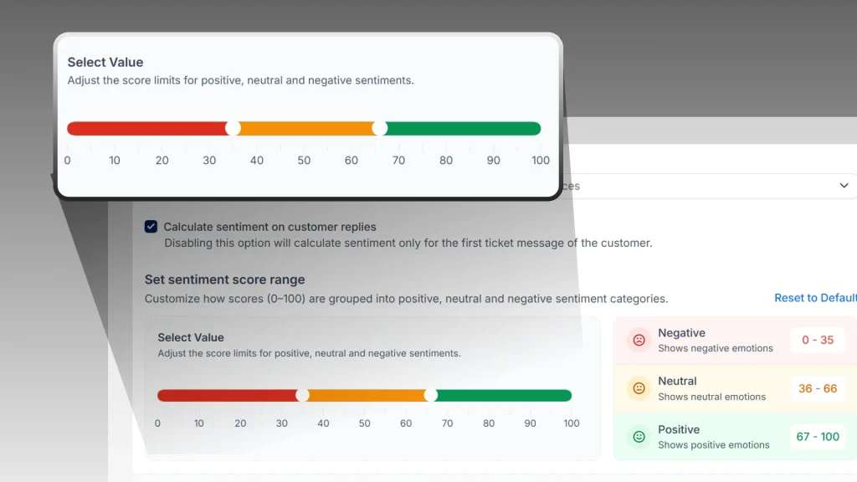The width and height of the screenshot is (857, 482).
Task: Click 'Shows negative emotions' description
Action: tap(716, 348)
